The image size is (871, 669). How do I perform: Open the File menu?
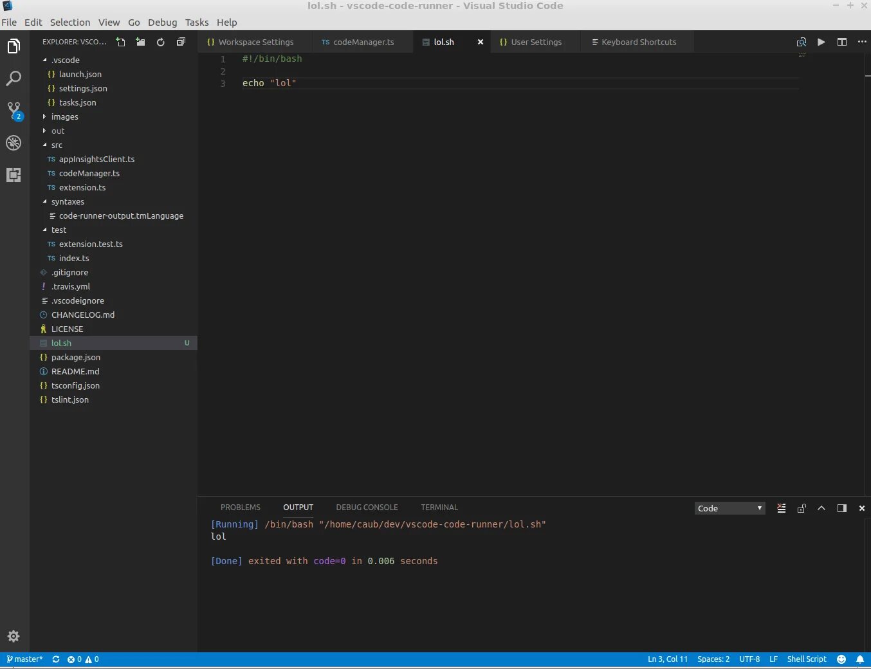[9, 22]
